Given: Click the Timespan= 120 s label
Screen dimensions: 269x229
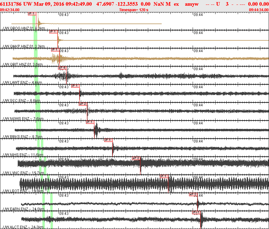Looking at the screenshot, I should tap(134, 10).
